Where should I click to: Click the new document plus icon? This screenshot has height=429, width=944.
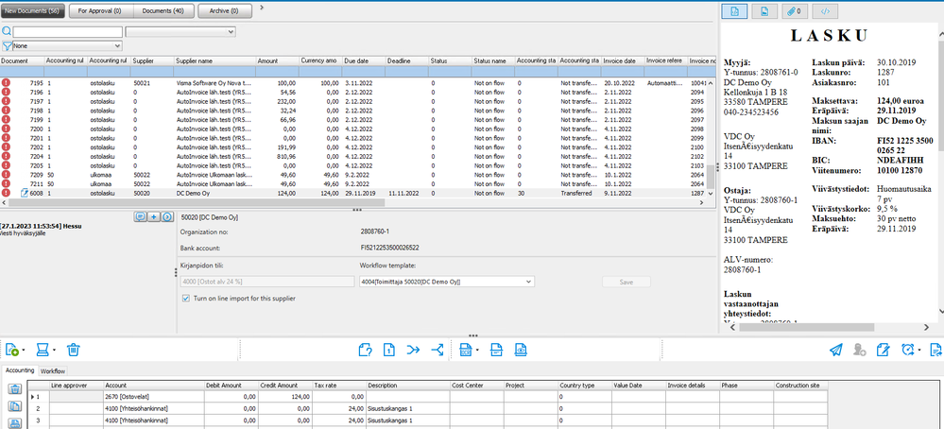[x=11, y=350]
